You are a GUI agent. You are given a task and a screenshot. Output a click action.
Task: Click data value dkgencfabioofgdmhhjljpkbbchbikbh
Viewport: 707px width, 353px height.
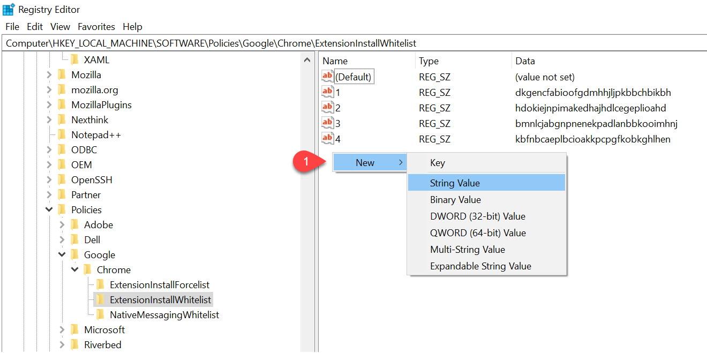click(x=593, y=92)
